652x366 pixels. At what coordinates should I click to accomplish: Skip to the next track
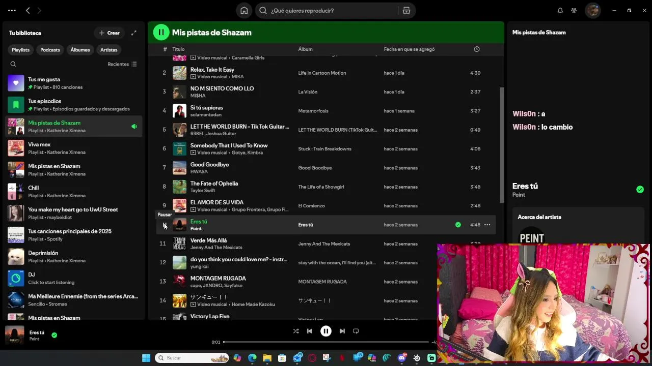(x=342, y=331)
